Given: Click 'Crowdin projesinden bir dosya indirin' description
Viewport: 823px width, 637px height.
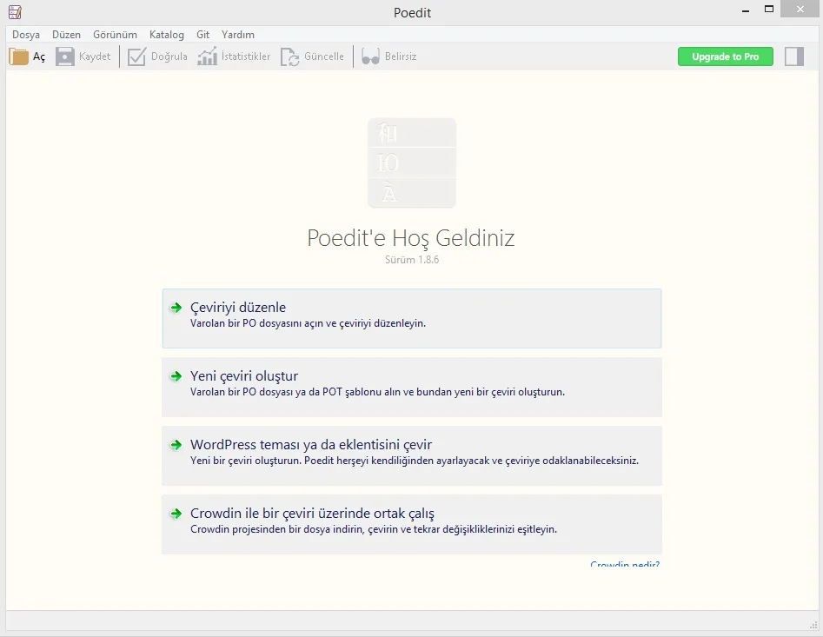Looking at the screenshot, I should tap(373, 529).
